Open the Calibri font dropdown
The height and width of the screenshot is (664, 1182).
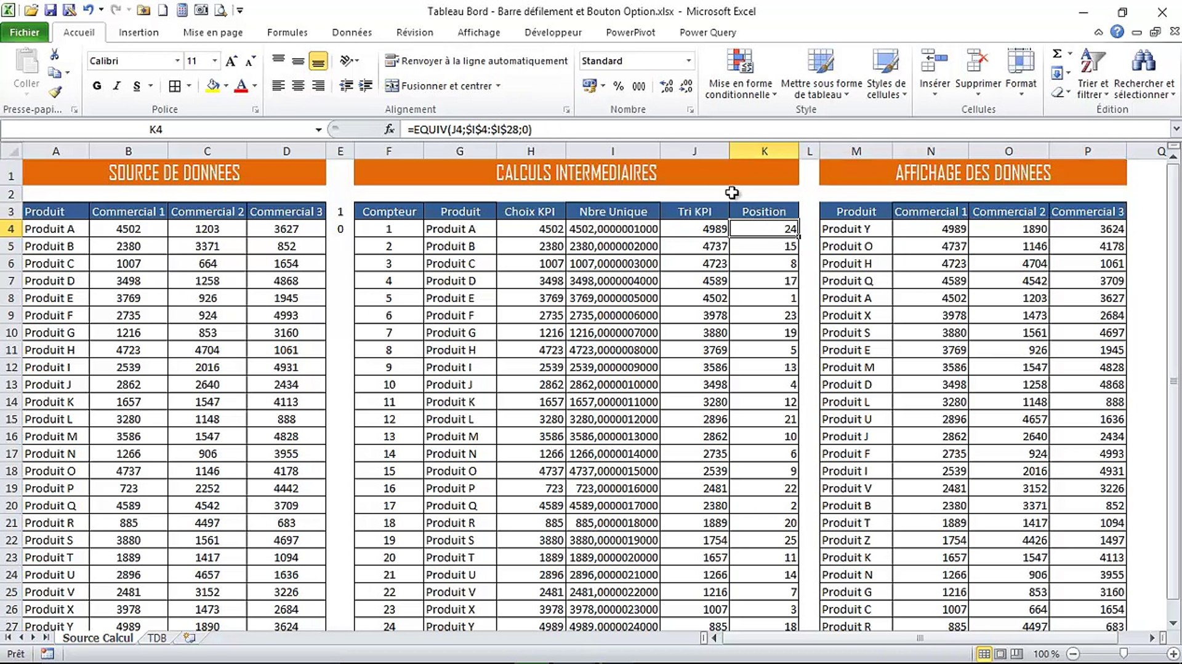[176, 60]
